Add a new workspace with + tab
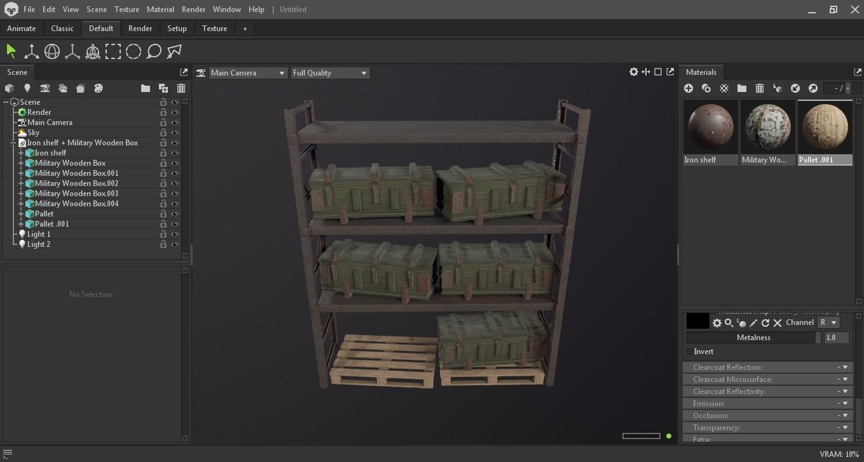Screen dimensions: 864x462 coord(245,29)
